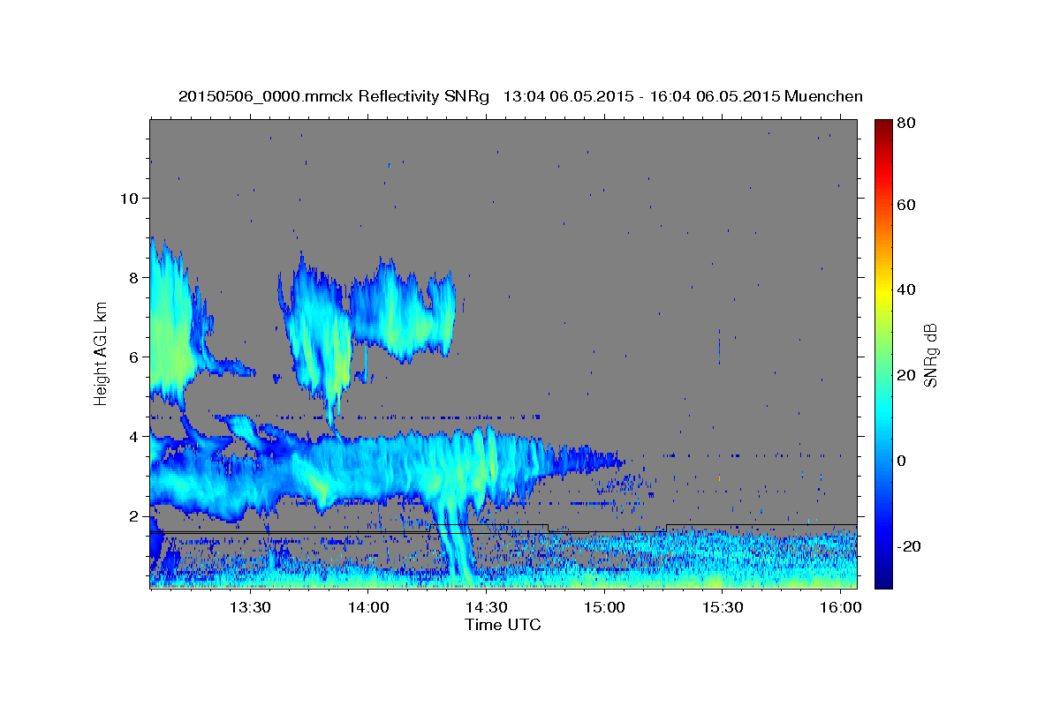Click the colorbar value -20

908,546
